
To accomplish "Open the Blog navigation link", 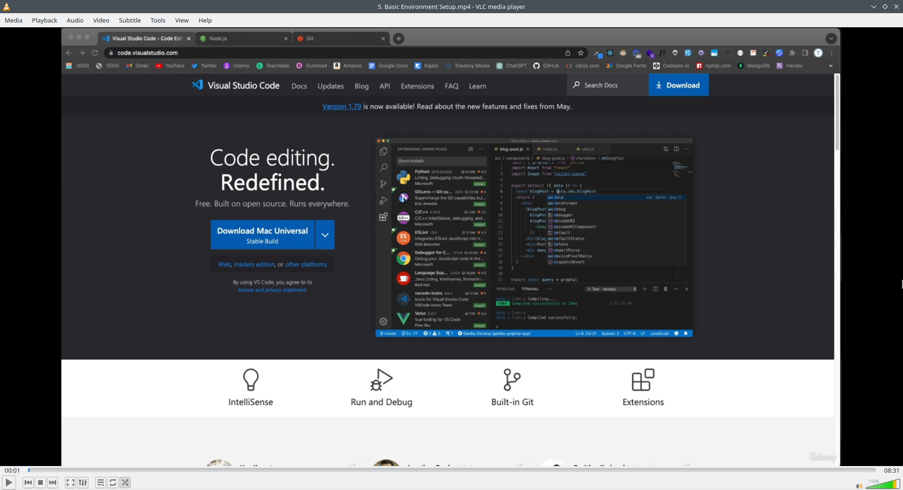I will tap(362, 86).
